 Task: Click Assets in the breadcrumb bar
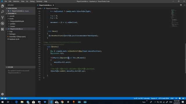(39, 8)
